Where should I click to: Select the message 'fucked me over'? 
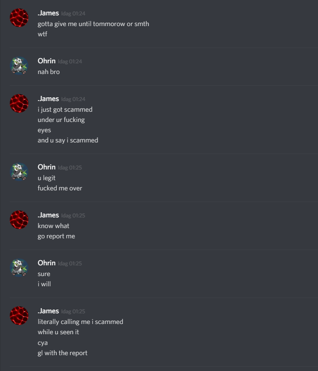click(x=60, y=189)
